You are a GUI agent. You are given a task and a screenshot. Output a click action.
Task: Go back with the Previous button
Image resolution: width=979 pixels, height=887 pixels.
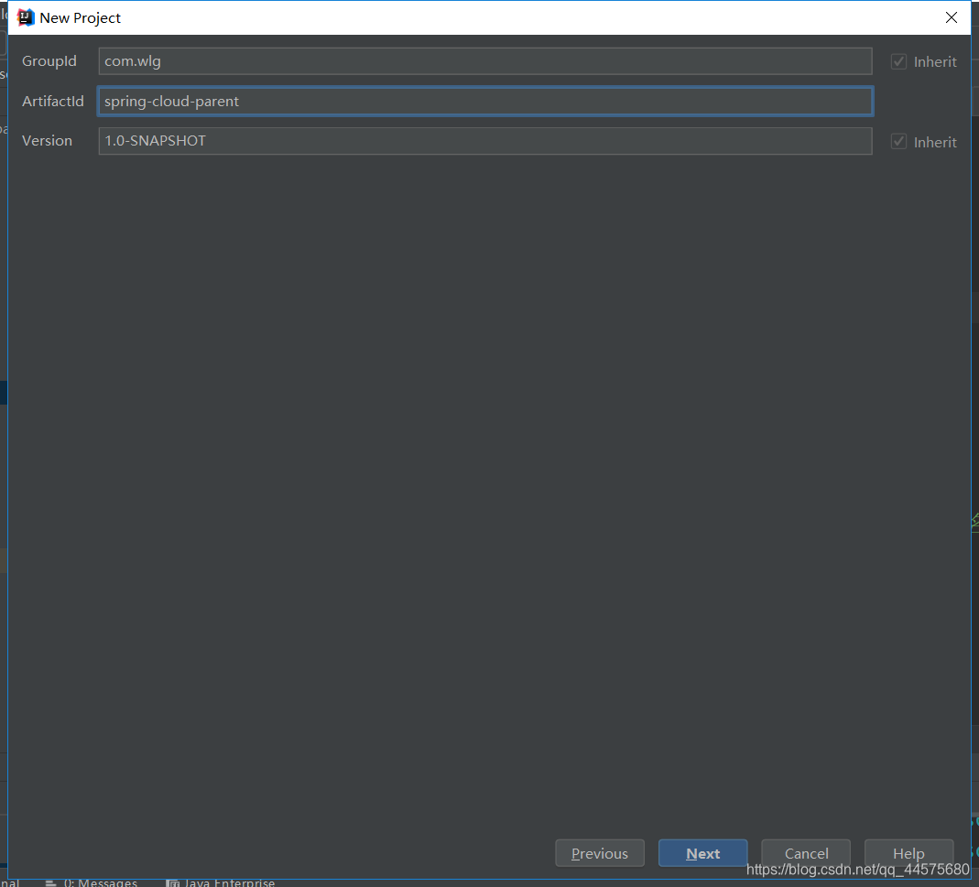click(599, 853)
